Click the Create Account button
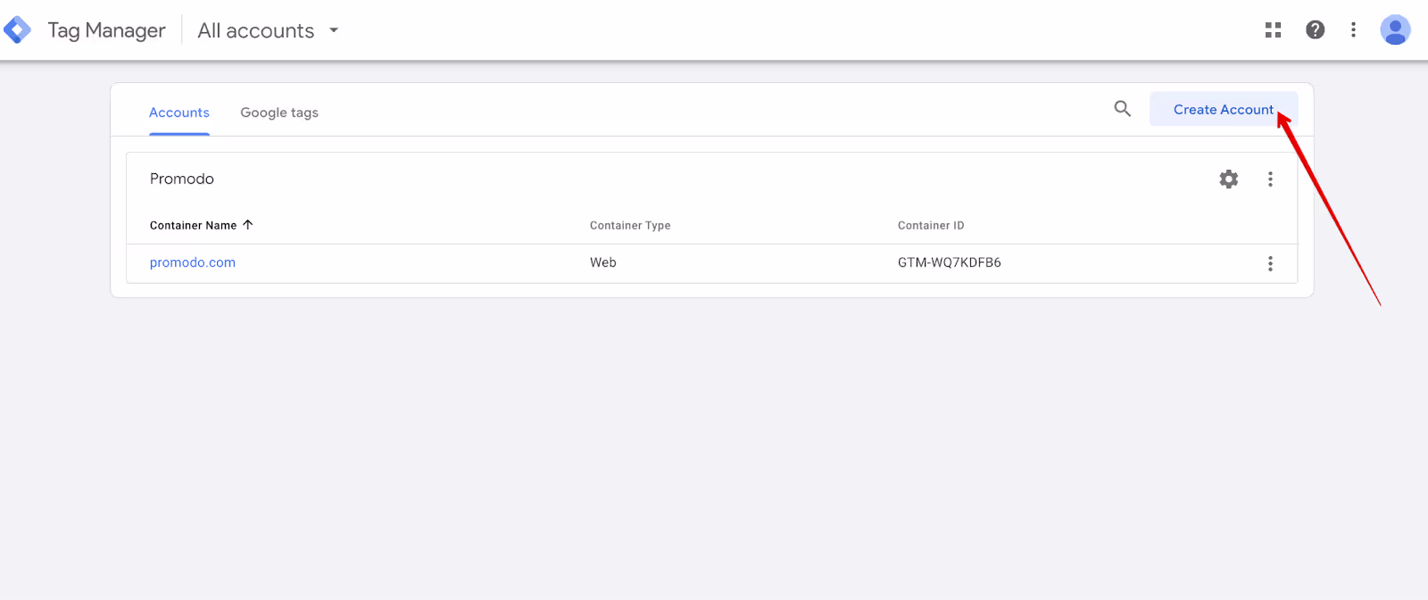 coord(1223,109)
